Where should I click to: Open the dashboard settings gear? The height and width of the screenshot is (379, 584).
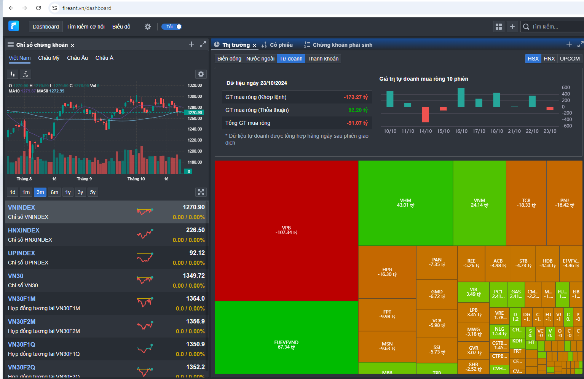(x=148, y=27)
